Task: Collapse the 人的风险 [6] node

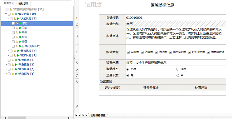Action: click(8, 18)
